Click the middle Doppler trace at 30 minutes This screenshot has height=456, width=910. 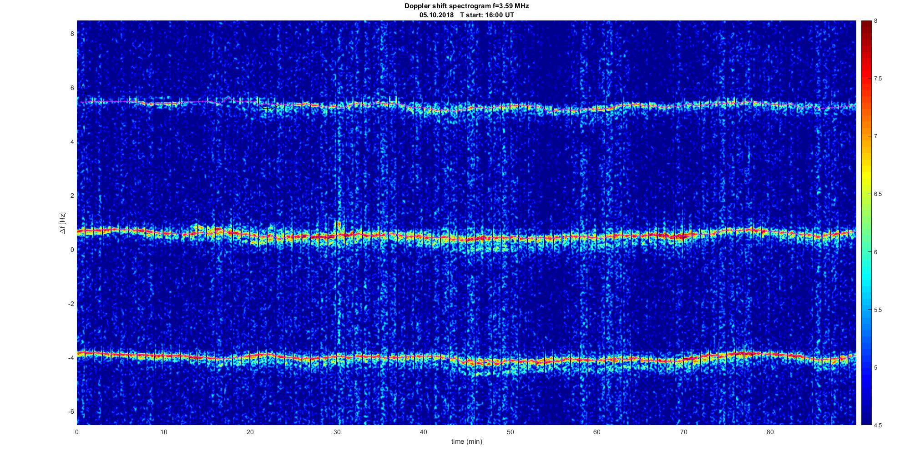click(x=337, y=236)
